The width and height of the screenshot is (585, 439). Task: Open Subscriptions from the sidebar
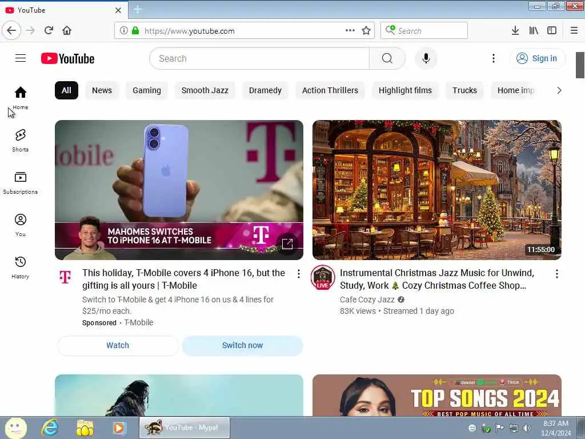[21, 183]
